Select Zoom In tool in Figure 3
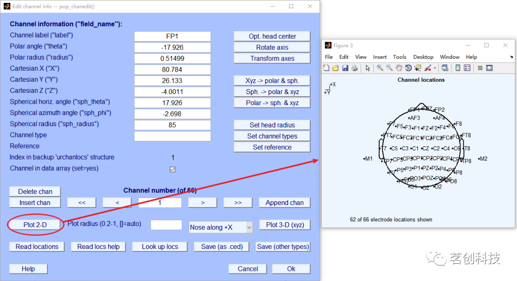 point(380,68)
